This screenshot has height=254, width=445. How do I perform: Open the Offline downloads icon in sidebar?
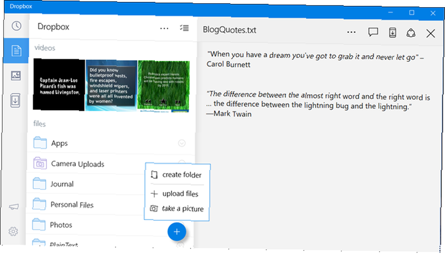tap(15, 100)
